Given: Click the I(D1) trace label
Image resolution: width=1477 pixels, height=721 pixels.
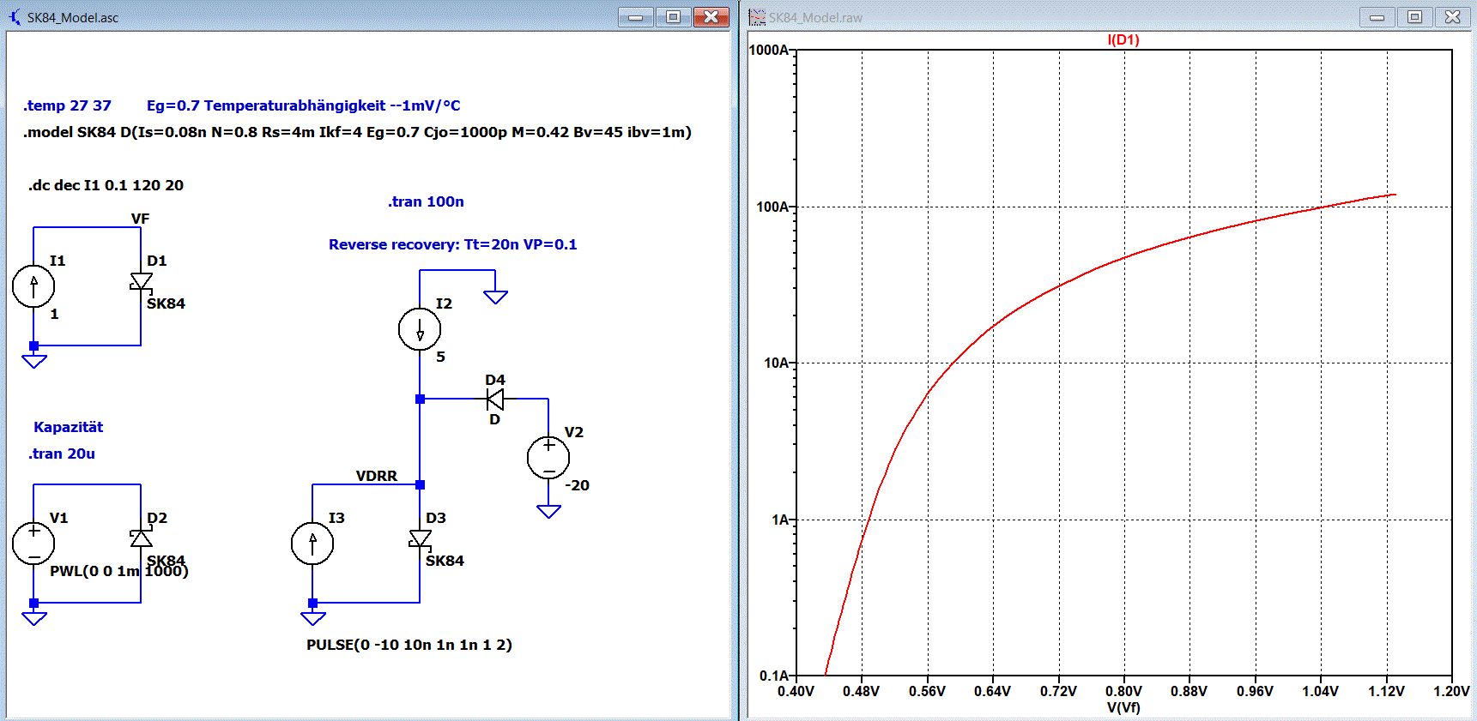Looking at the screenshot, I should 1123,40.
